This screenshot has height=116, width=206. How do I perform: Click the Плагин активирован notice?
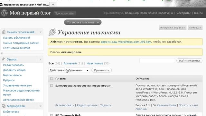tap(125, 52)
